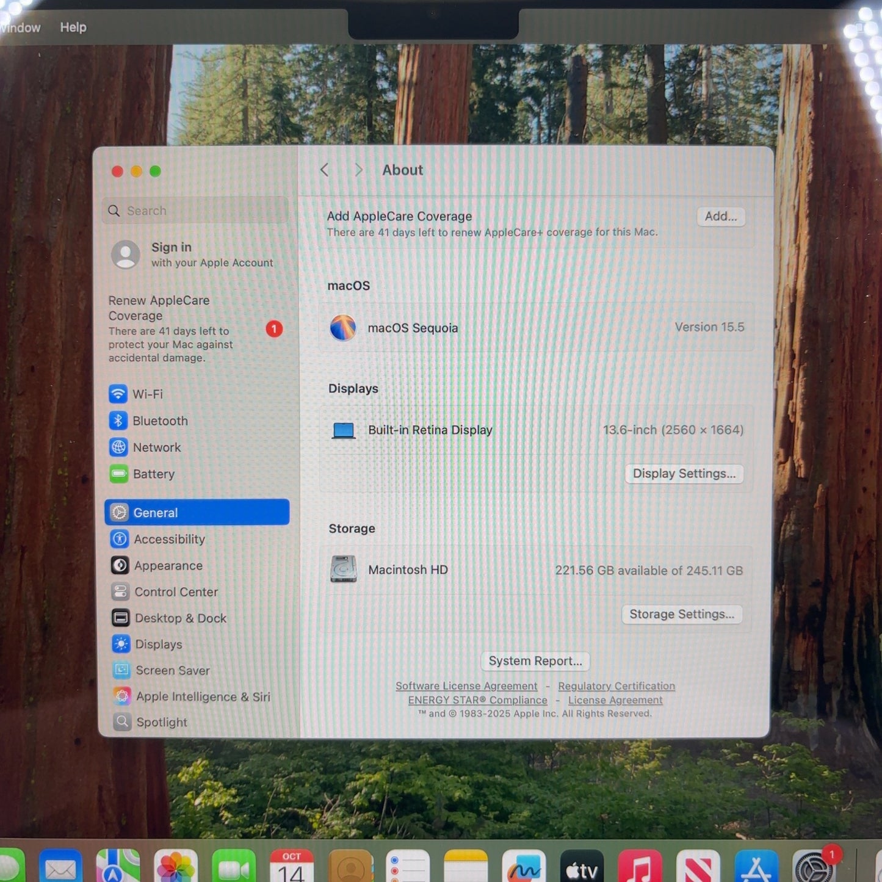
Task: Select Bluetooth in the sidebar
Action: click(x=159, y=421)
